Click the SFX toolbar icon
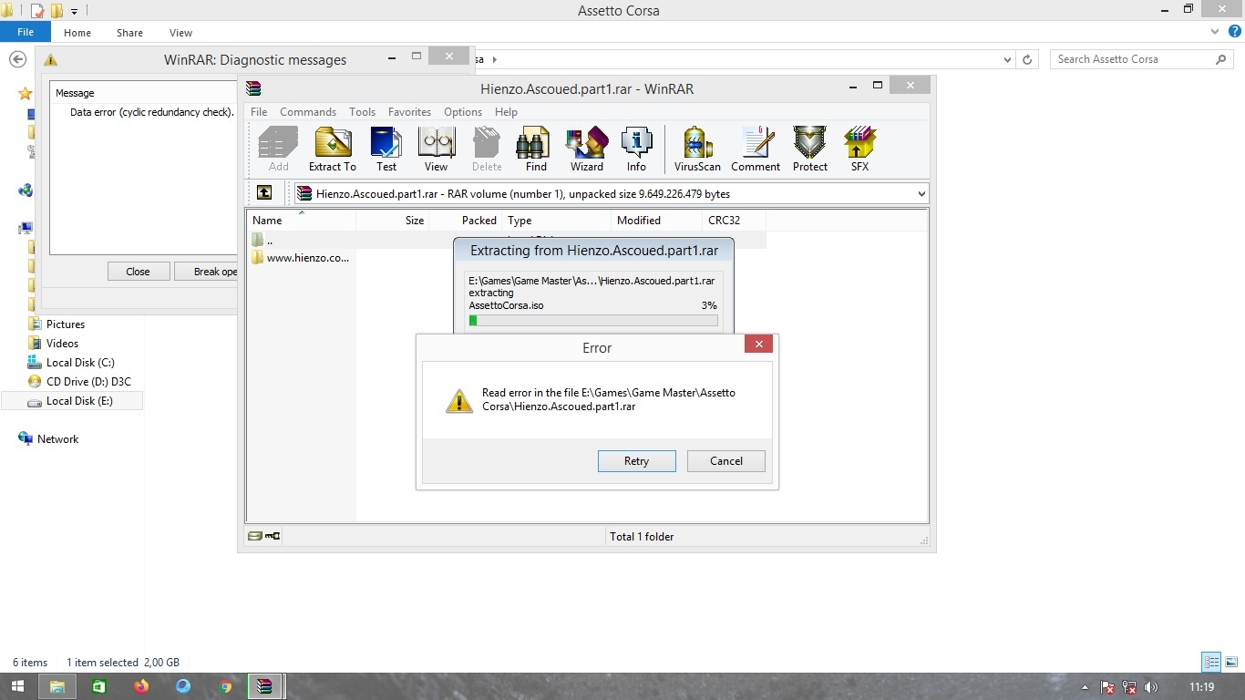This screenshot has height=700, width=1245. tap(859, 149)
